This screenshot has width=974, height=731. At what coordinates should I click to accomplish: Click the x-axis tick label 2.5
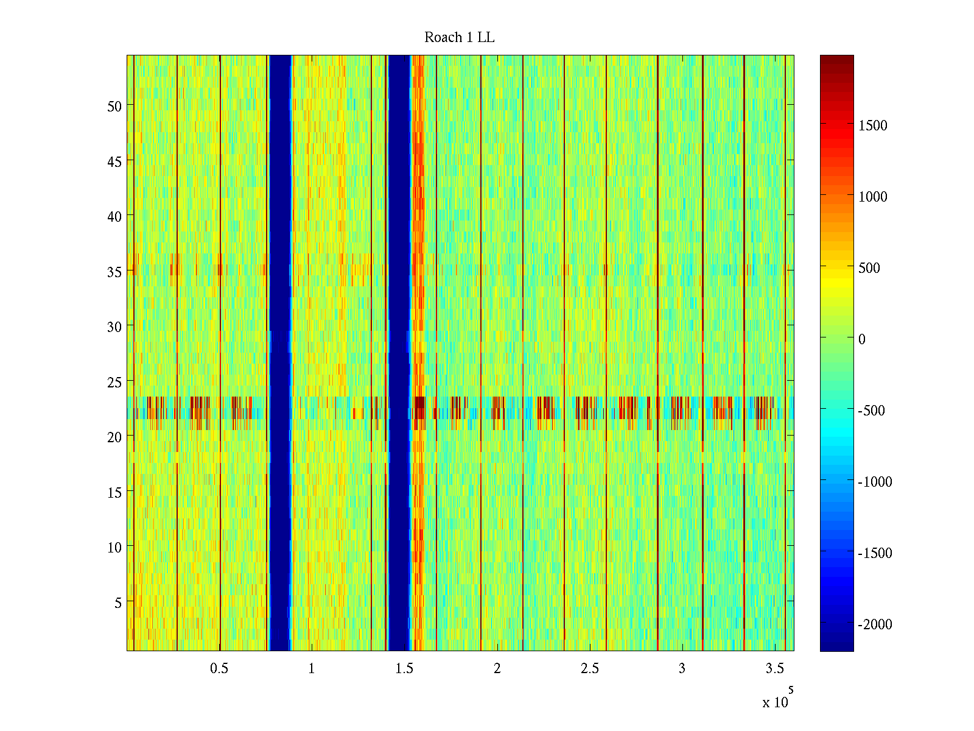(x=589, y=669)
